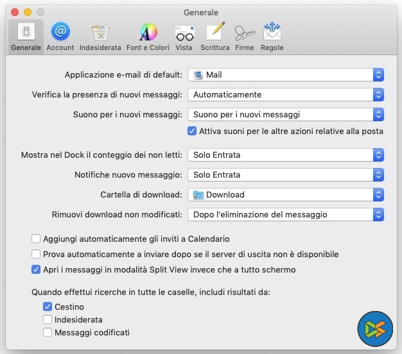Change the Notifiche nuovo messaggio popup
The image size is (402, 354).
pos(286,175)
